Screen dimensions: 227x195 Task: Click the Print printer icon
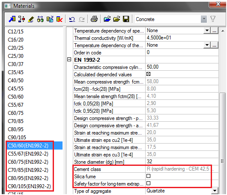pyautogui.click(x=94, y=19)
